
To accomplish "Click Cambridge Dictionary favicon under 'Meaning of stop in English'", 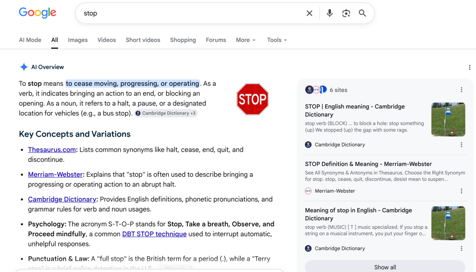I will (x=308, y=248).
